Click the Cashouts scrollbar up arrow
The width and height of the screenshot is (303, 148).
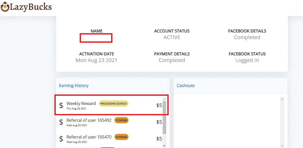click(x=282, y=99)
